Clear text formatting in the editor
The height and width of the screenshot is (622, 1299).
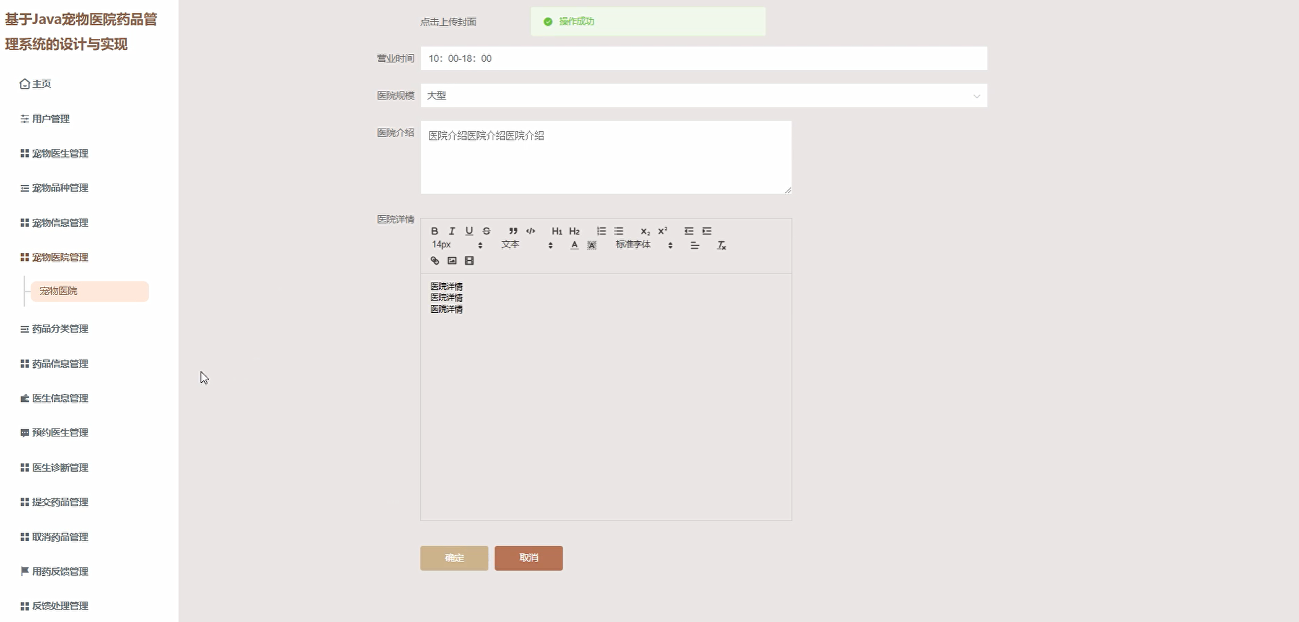point(722,245)
